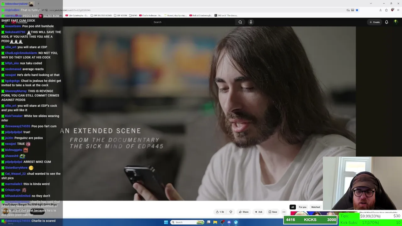
Task: Click chat username bichnuggets
Action: pyautogui.click(x=14, y=150)
